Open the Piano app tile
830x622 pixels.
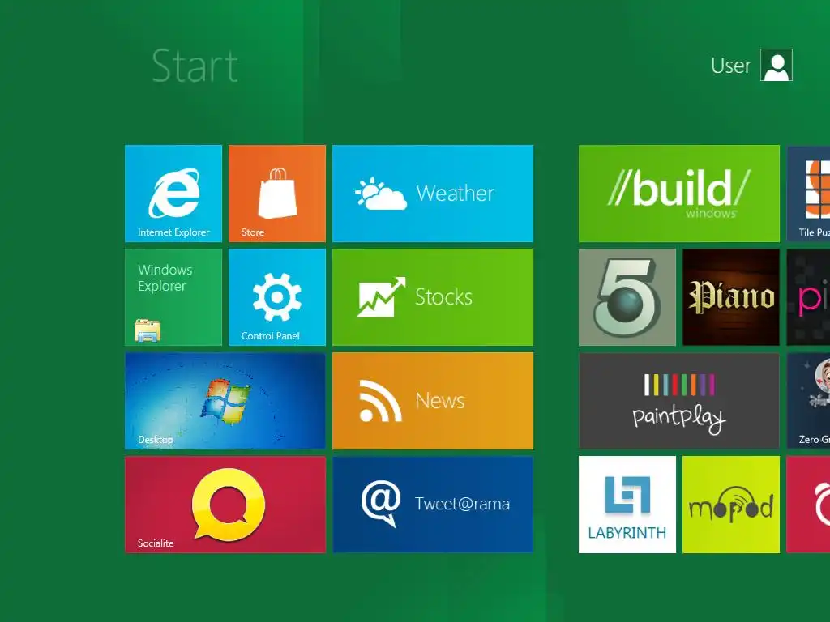click(x=730, y=296)
